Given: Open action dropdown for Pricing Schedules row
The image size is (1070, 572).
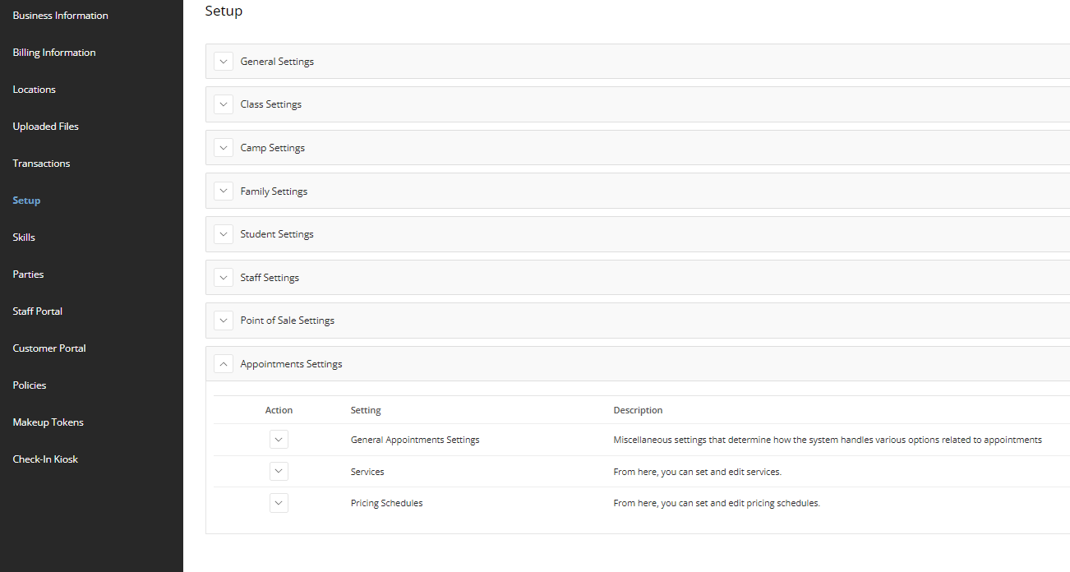Looking at the screenshot, I should [x=279, y=503].
